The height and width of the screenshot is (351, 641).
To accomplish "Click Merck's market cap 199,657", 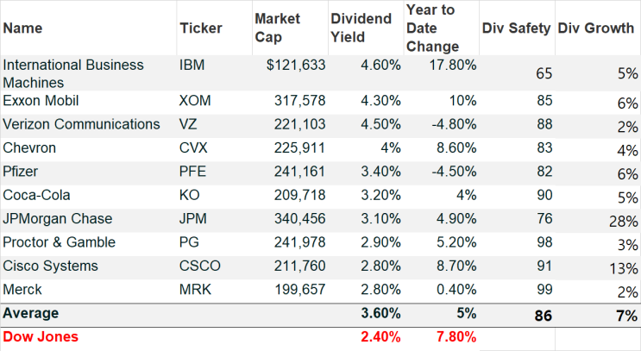I will (x=300, y=290).
